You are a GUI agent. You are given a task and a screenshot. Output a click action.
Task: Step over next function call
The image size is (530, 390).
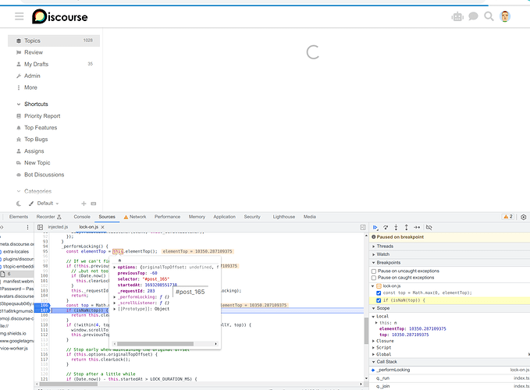click(386, 227)
